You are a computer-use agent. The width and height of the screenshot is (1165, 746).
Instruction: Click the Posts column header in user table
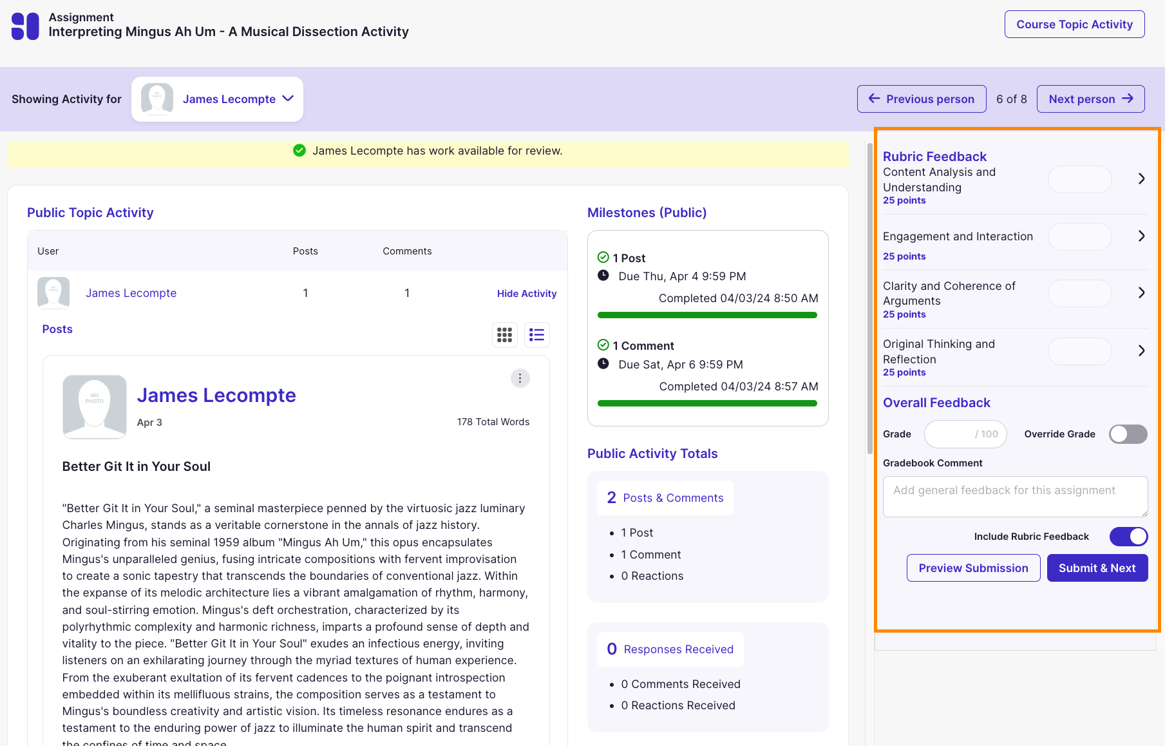305,251
